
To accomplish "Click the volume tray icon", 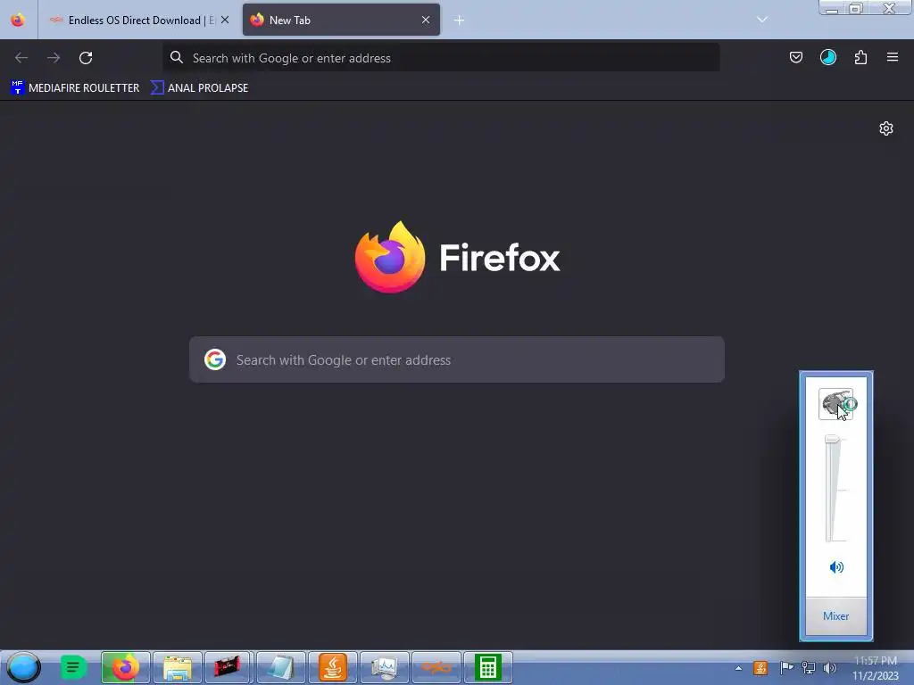I will tap(830, 668).
